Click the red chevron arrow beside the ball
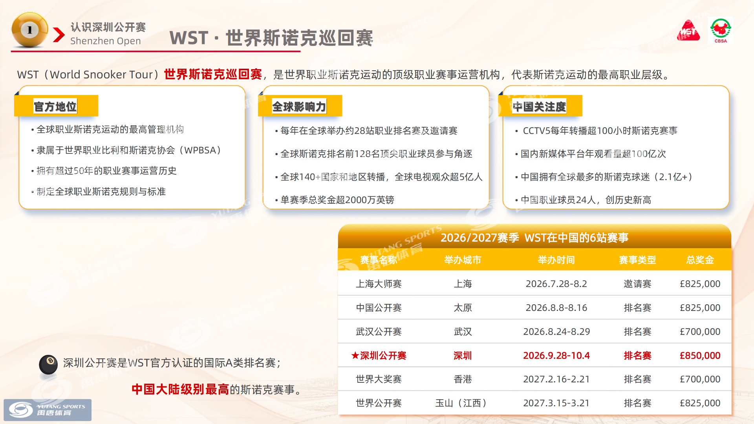Viewport: 754px width, 424px height. [x=59, y=35]
